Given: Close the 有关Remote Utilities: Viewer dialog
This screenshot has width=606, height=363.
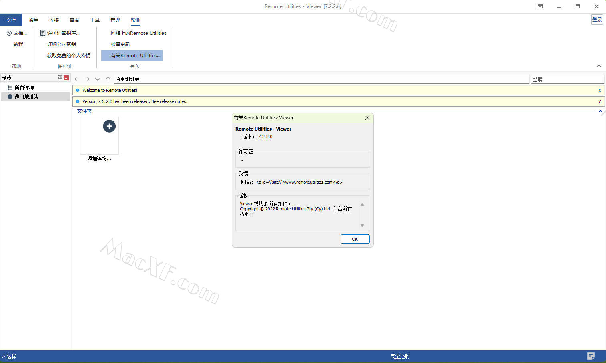Looking at the screenshot, I should pos(367,118).
